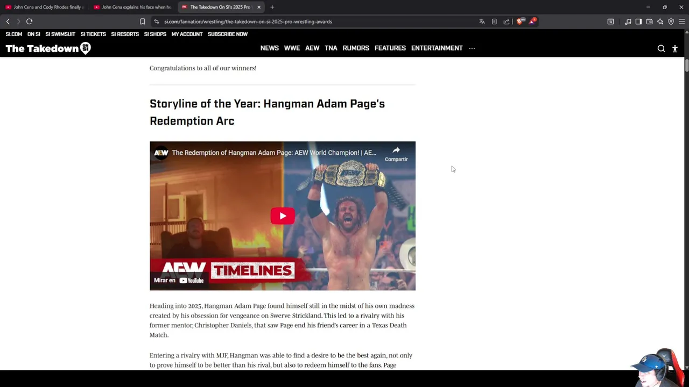This screenshot has height=387, width=689.
Task: Visit the ON SI top link
Action: pos(34,34)
